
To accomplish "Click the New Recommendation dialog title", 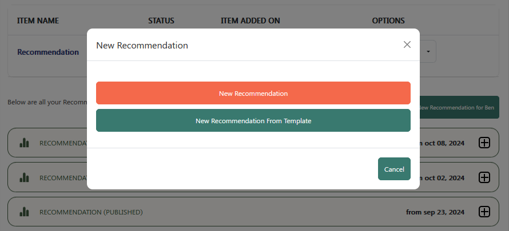I will point(142,45).
